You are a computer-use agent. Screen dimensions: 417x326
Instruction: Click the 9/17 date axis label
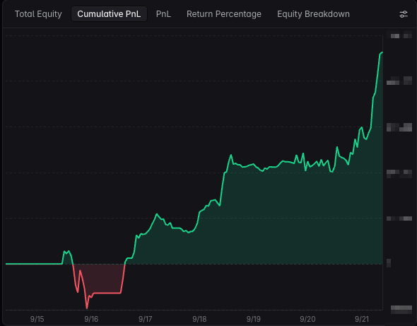coord(145,319)
